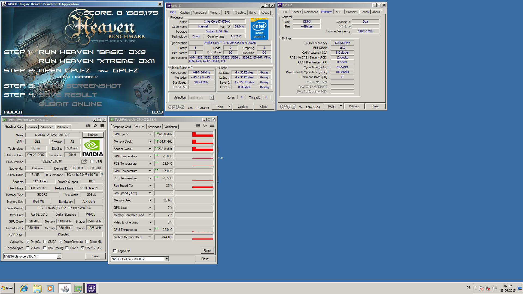Toggle the Ray Tracing checkbox

point(45,248)
